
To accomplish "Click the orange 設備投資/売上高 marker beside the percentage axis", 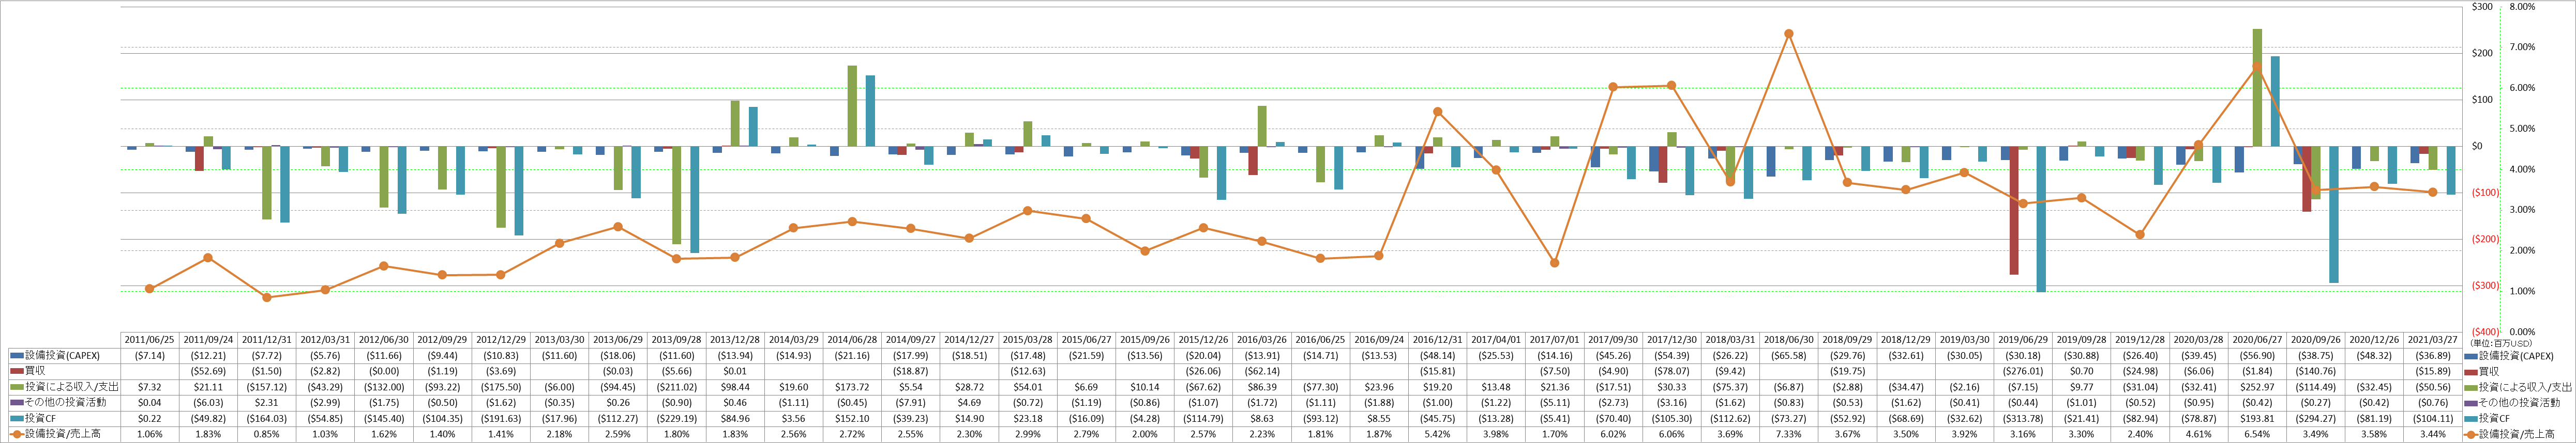I will pos(2471,435).
